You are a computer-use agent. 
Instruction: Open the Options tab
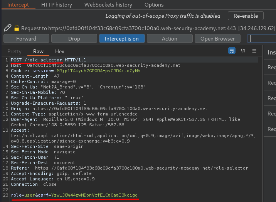click(154, 5)
